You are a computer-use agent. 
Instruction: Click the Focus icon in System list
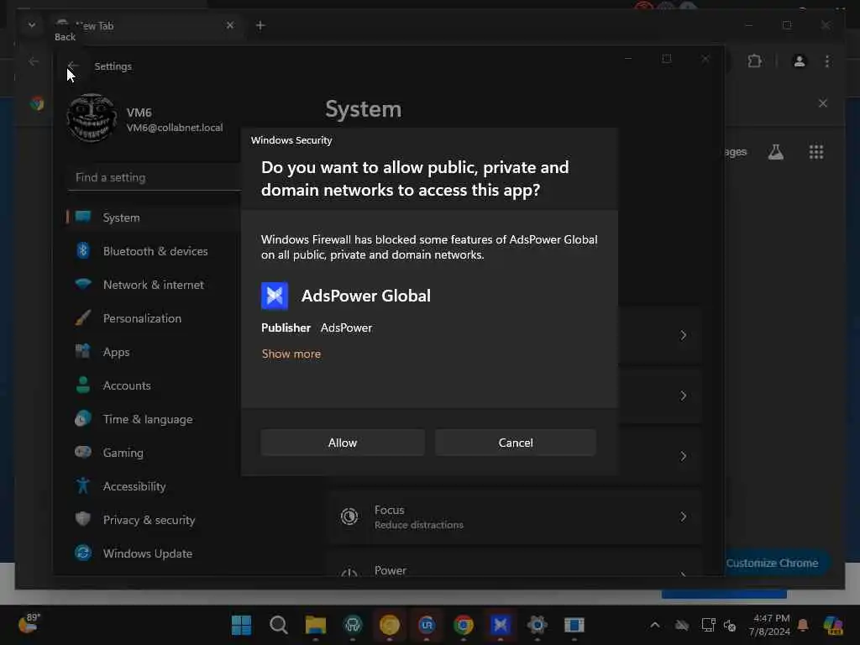point(349,517)
